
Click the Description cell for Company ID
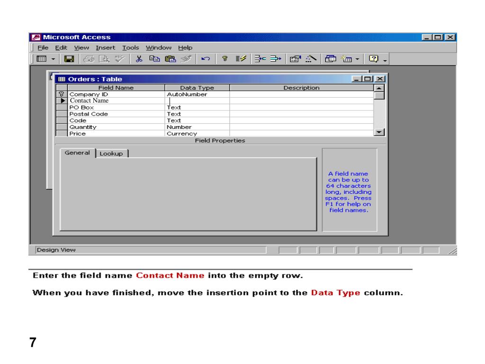pyautogui.click(x=302, y=94)
